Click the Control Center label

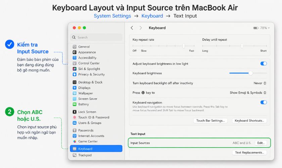click(89, 63)
